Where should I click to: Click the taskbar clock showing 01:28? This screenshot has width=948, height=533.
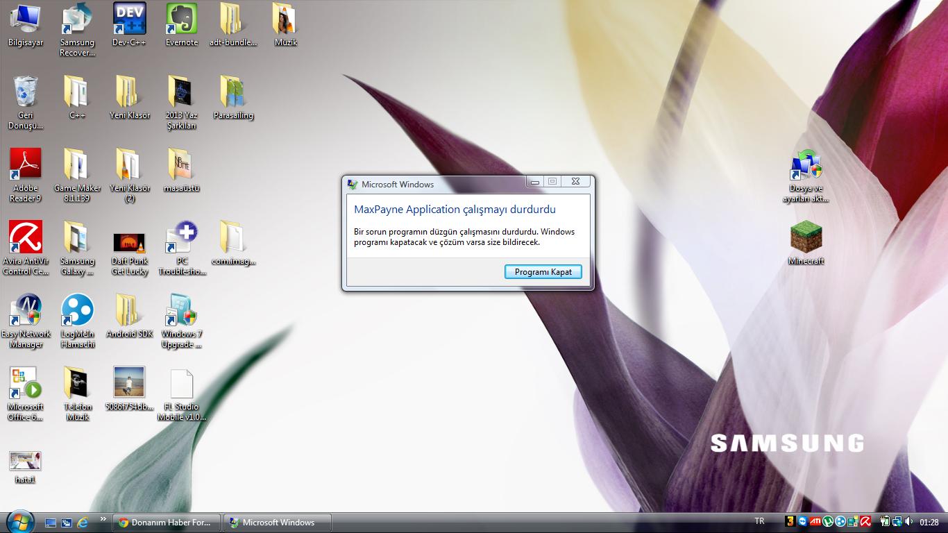(929, 523)
